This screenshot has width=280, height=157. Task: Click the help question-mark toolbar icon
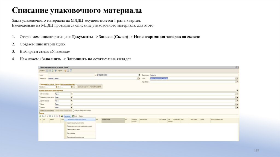tap(65, 71)
